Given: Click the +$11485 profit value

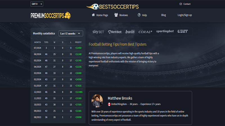Looking at the screenshot, I should [79, 92].
